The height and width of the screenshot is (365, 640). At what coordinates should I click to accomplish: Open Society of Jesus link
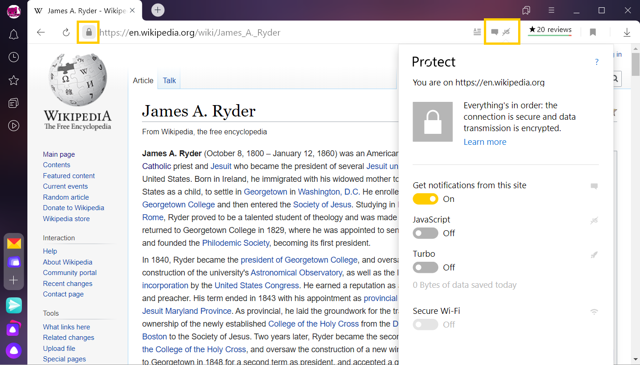click(322, 205)
